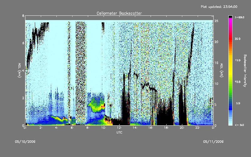Click the 4 km tick label on left axis
This screenshot has height=157, width=251.
[23, 70]
